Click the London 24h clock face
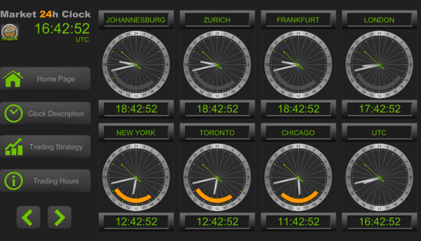This screenshot has width=421, height=241. (379, 64)
